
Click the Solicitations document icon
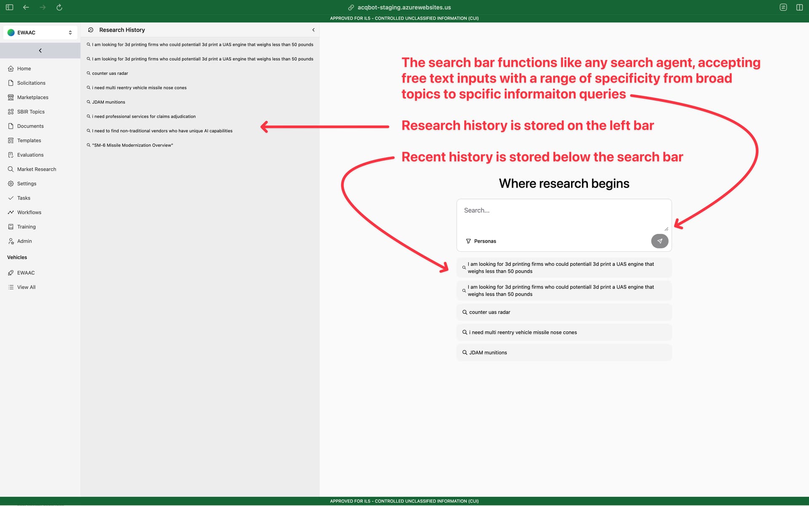(11, 83)
